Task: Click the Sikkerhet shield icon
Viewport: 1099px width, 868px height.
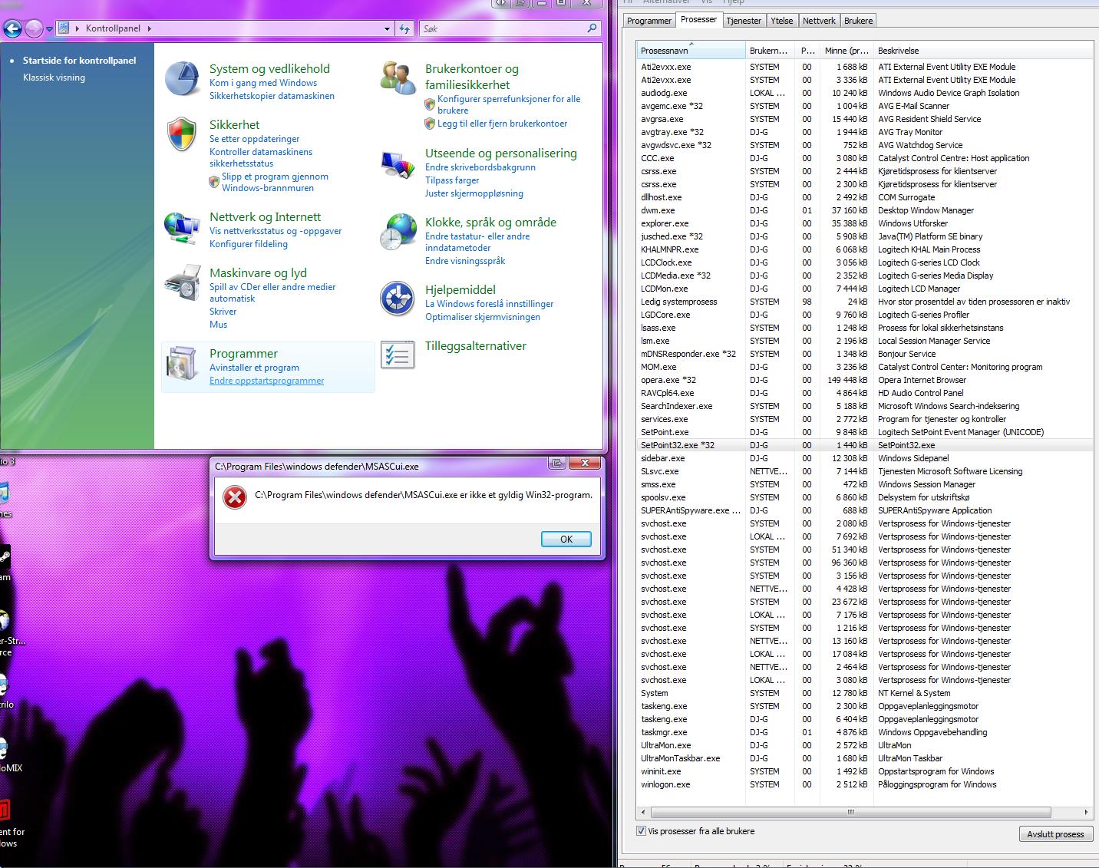Action: pos(182,134)
